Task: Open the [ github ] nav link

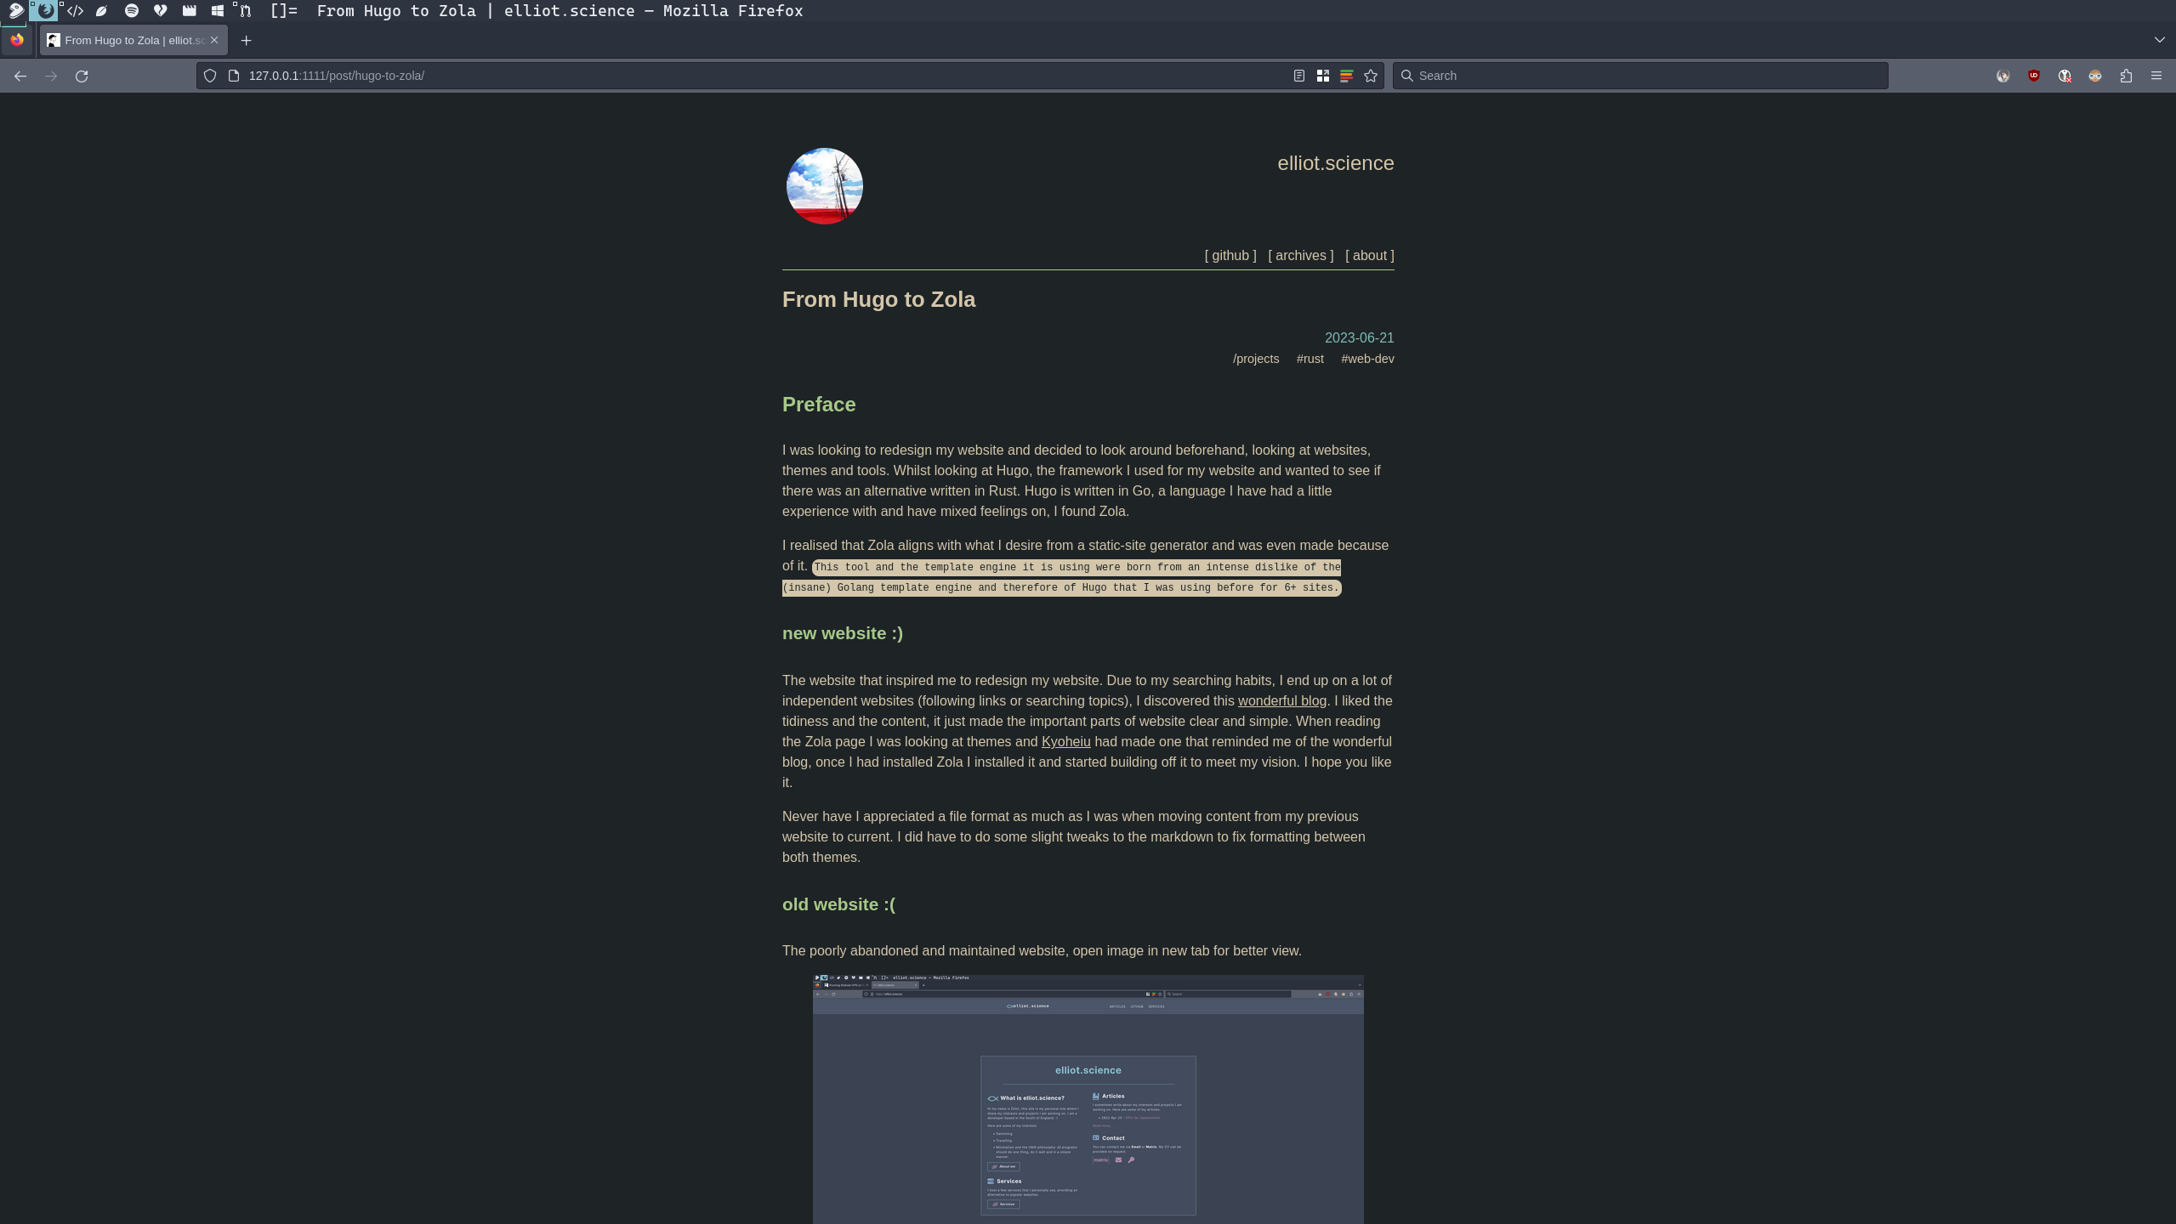Action: (1230, 256)
